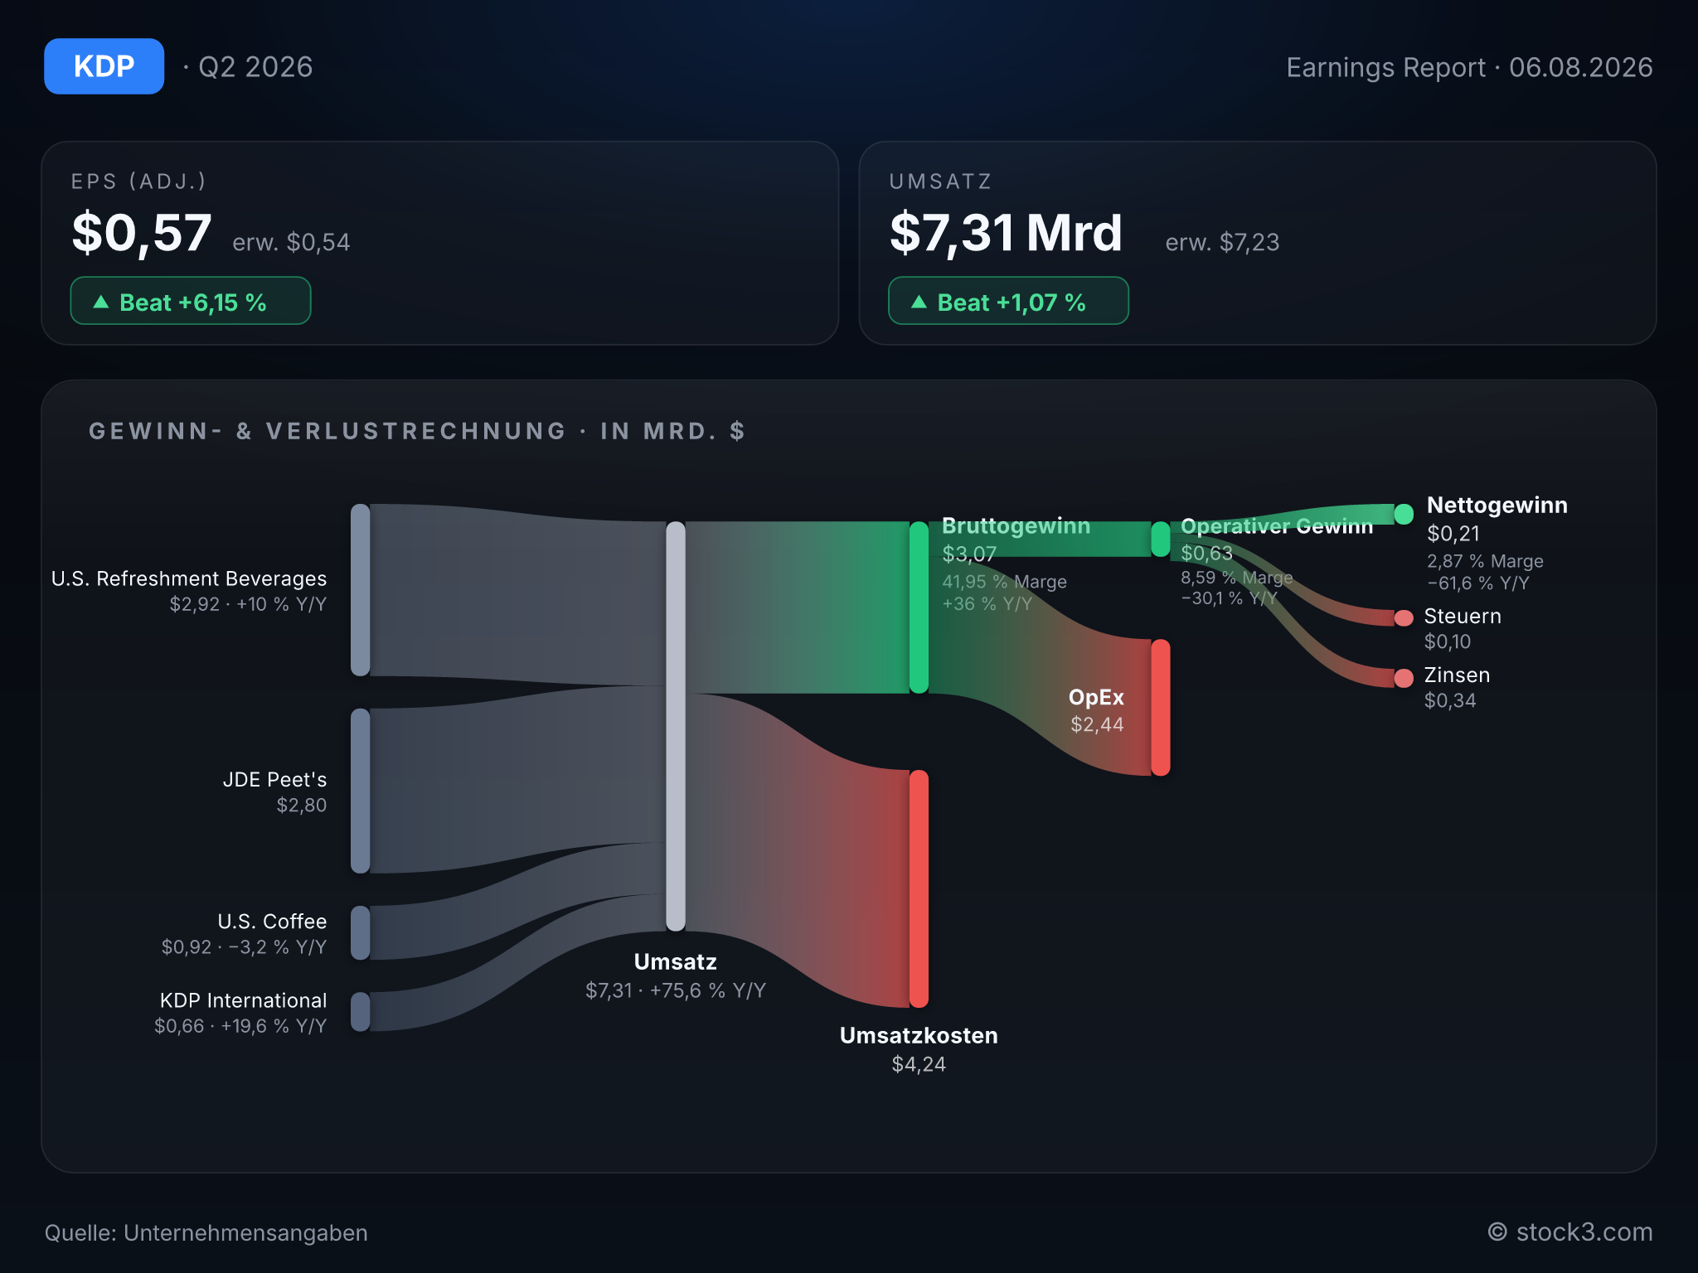Click the Q2 2026 quarter label
This screenshot has height=1273, width=1698.
tap(255, 67)
